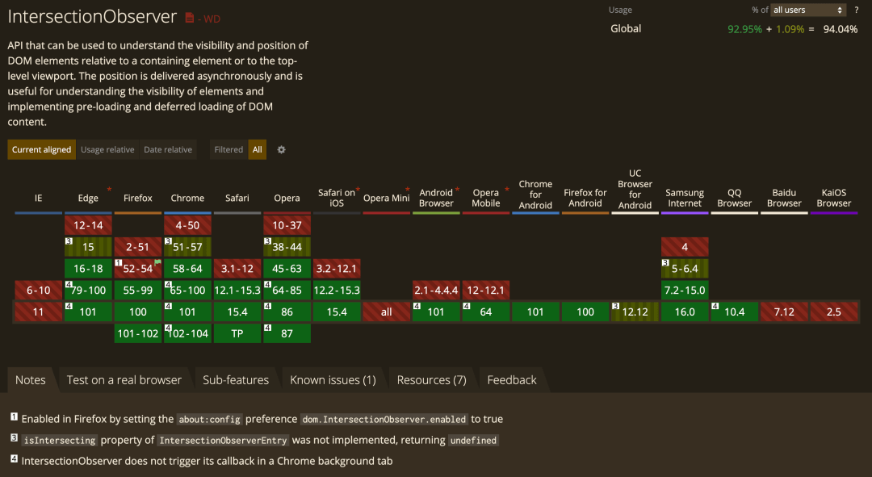Switch to Usage relative view

(x=107, y=149)
